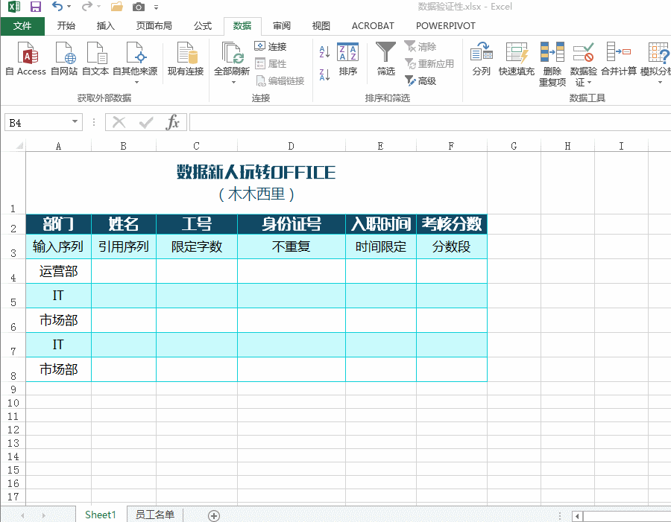Select row 5 header
This screenshot has width=671, height=522.
coord(13,296)
